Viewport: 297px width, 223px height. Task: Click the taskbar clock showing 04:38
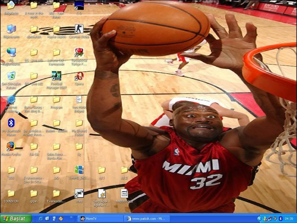[289, 219]
